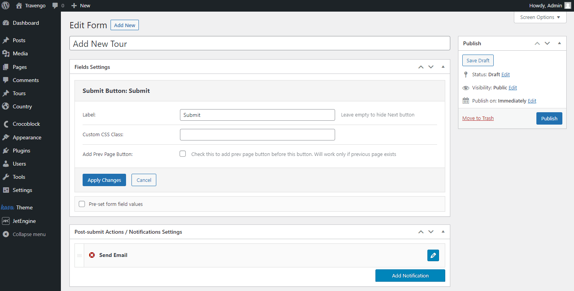The image size is (574, 291).
Task: Click the pencil edit icon for Send Email
Action: click(433, 255)
